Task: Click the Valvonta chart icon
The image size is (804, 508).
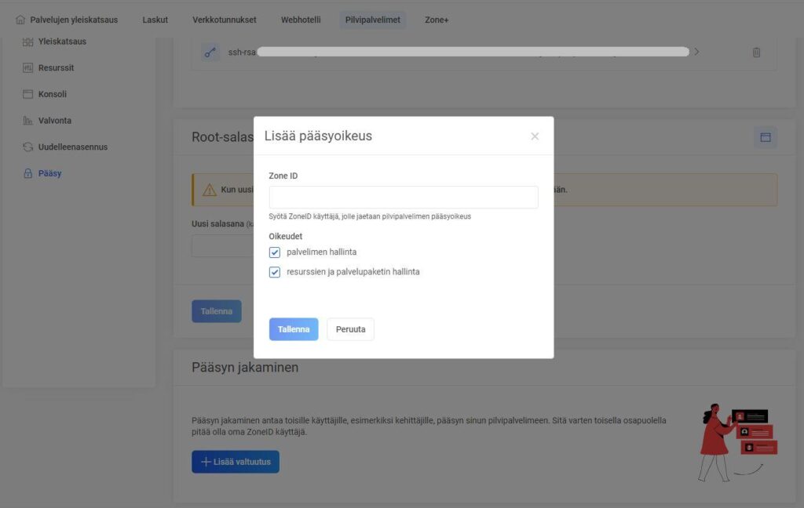Action: click(28, 121)
